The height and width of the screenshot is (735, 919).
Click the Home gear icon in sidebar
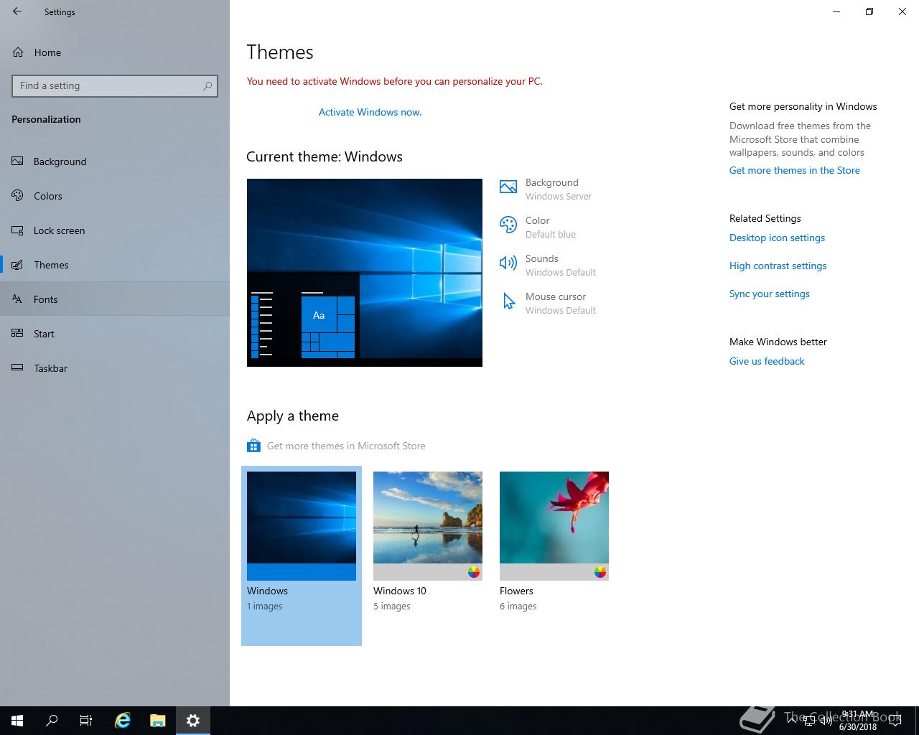[x=18, y=52]
